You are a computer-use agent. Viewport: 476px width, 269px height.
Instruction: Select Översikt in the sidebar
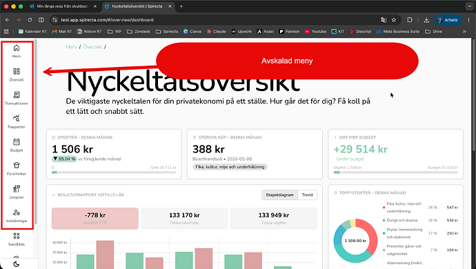click(17, 74)
